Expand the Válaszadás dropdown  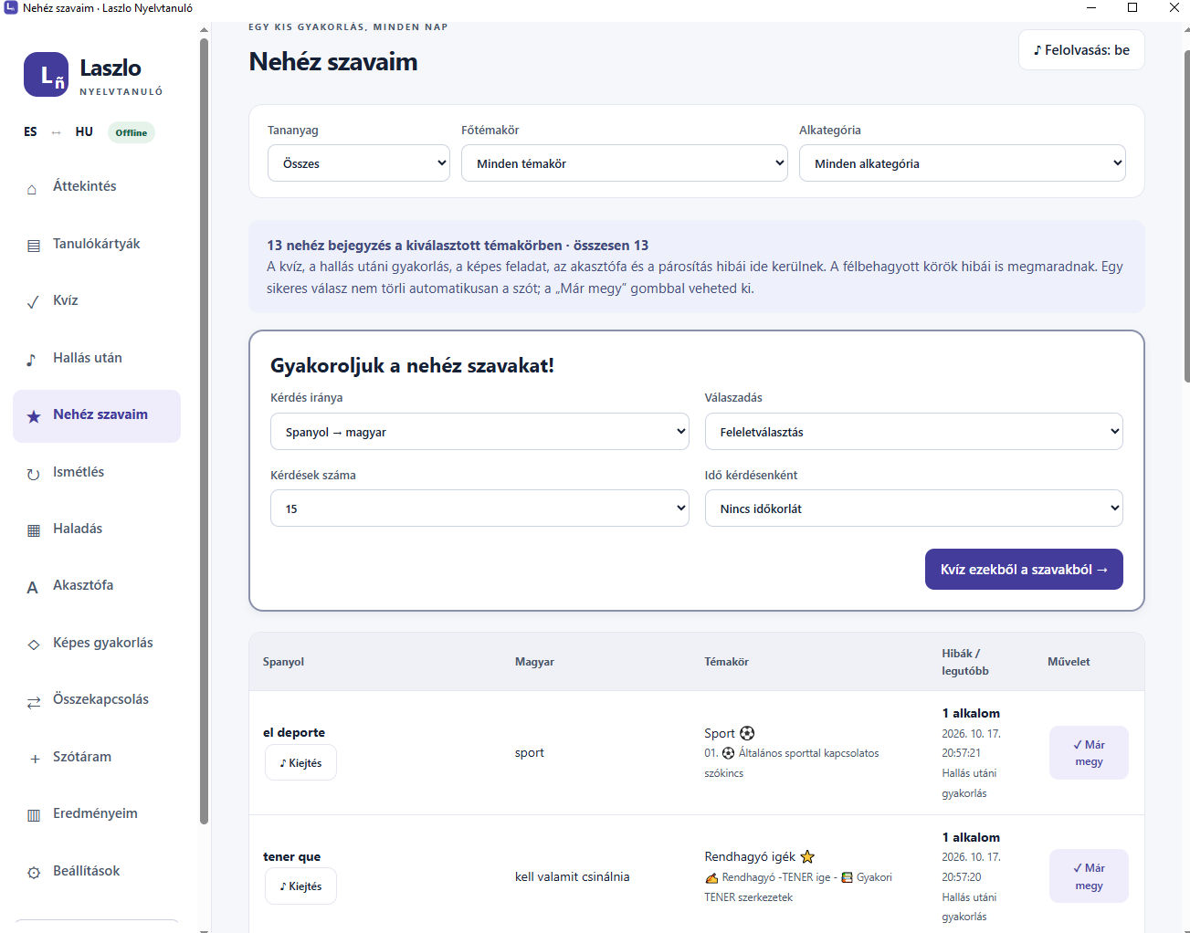pyautogui.click(x=914, y=432)
